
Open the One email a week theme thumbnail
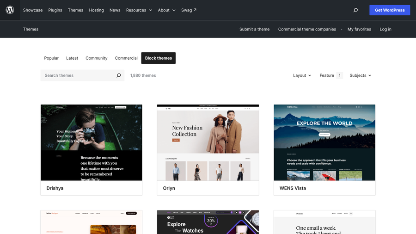(324, 222)
